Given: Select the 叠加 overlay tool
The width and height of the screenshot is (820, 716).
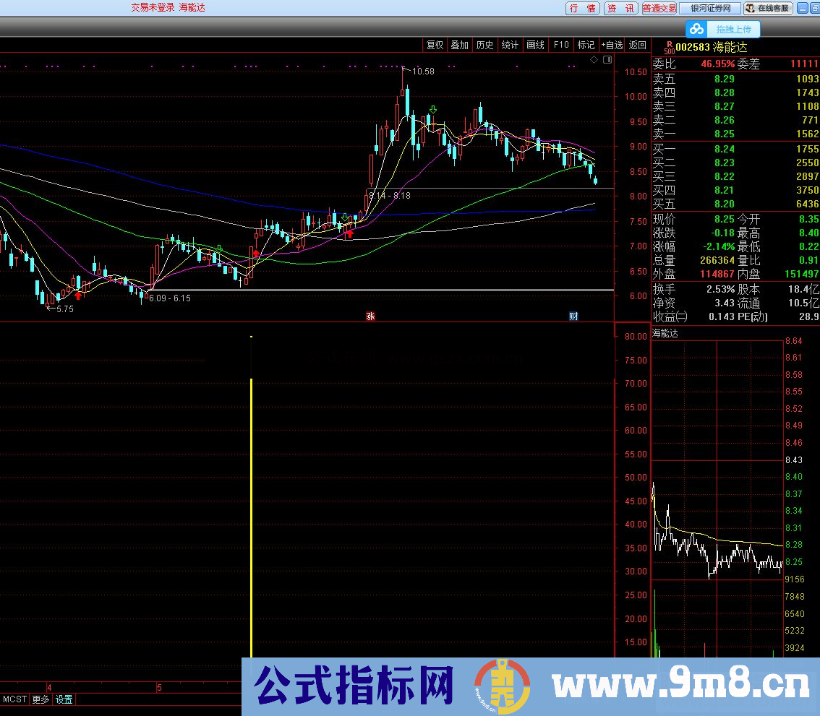Looking at the screenshot, I should tap(460, 45).
